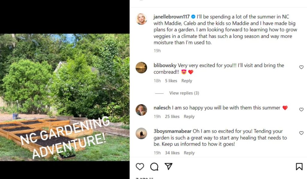Open 3boysmamabear username link
This screenshot has width=307, height=179.
tap(172, 131)
